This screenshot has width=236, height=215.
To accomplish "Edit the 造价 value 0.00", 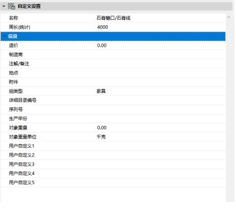I will (x=102, y=46).
